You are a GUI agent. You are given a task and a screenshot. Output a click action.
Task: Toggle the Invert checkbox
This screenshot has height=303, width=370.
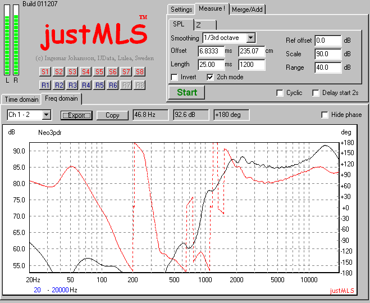click(x=175, y=77)
